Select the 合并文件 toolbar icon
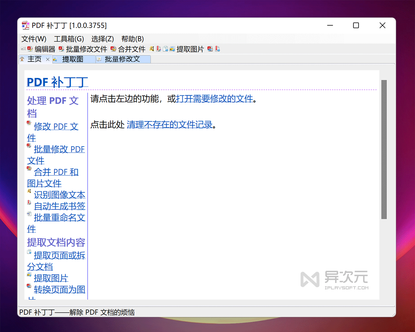415x332 pixels. (113, 49)
